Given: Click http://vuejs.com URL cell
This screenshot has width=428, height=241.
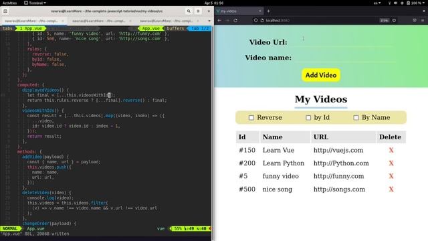Looking at the screenshot, I should click(x=338, y=150).
